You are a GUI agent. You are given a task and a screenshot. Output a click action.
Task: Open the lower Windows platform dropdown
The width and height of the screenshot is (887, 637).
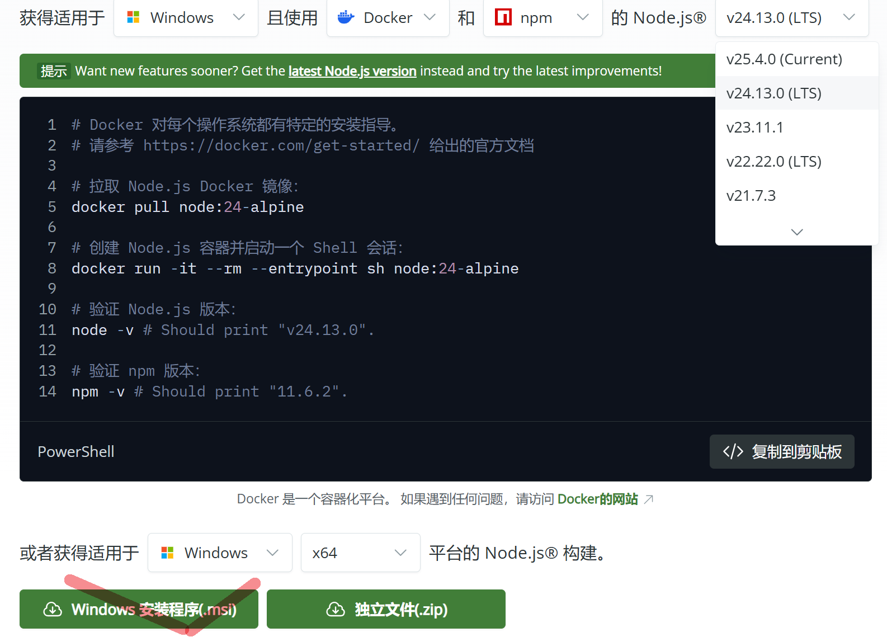pos(220,553)
